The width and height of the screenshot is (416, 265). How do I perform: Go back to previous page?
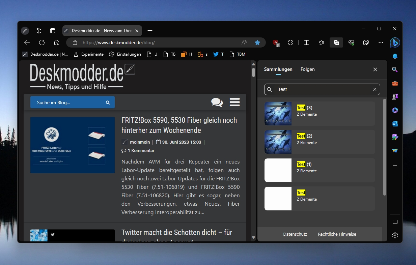27,42
